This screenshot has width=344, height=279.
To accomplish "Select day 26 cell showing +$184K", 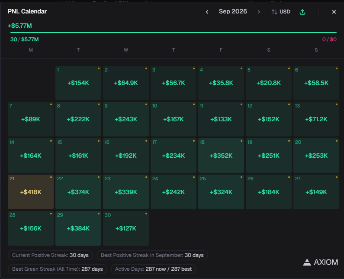I will tap(269, 192).
